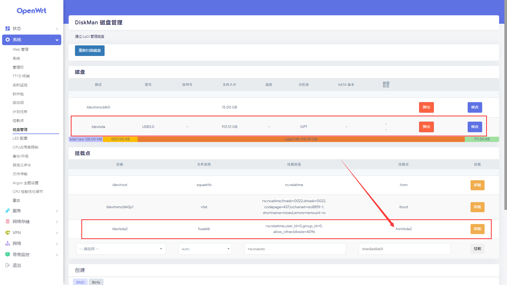Expand the 服务 menu chevron
This screenshot has width=507, height=285.
(57, 211)
